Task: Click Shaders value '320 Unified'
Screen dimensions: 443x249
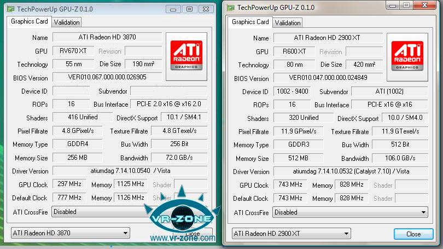Action: pos(304,118)
